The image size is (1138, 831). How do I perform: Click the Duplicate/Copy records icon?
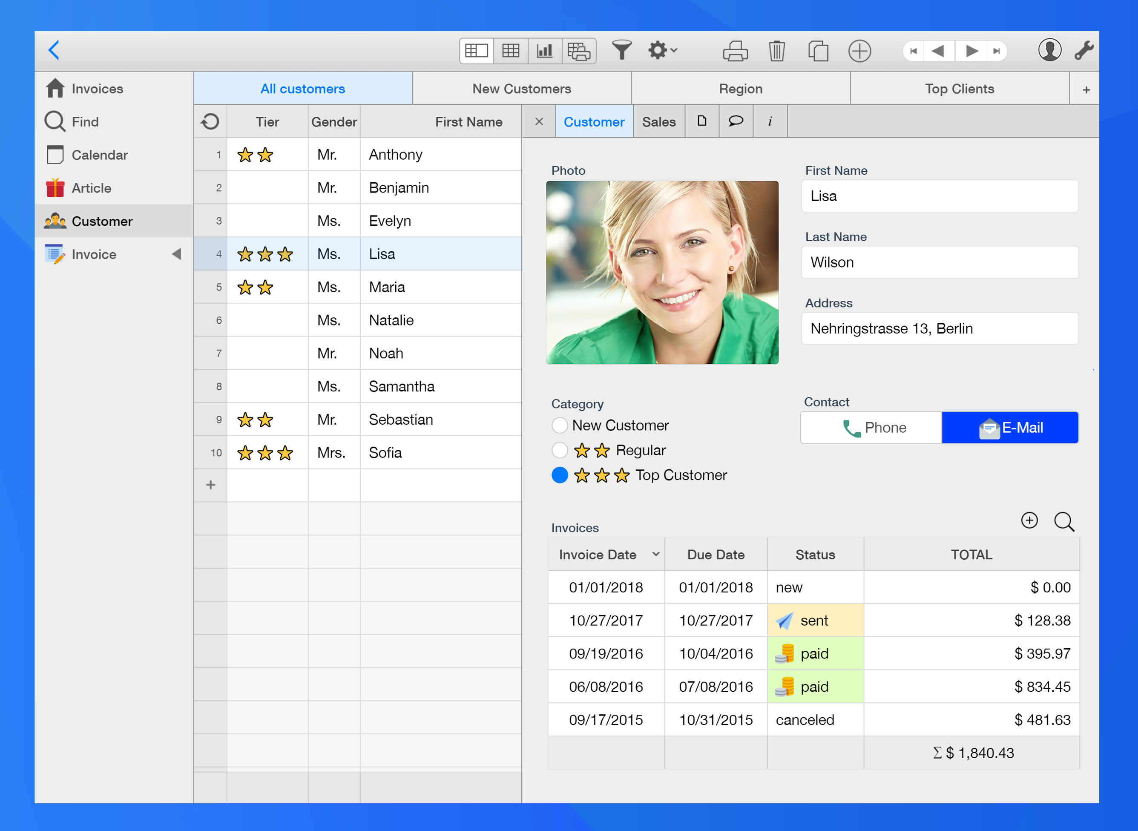click(816, 50)
